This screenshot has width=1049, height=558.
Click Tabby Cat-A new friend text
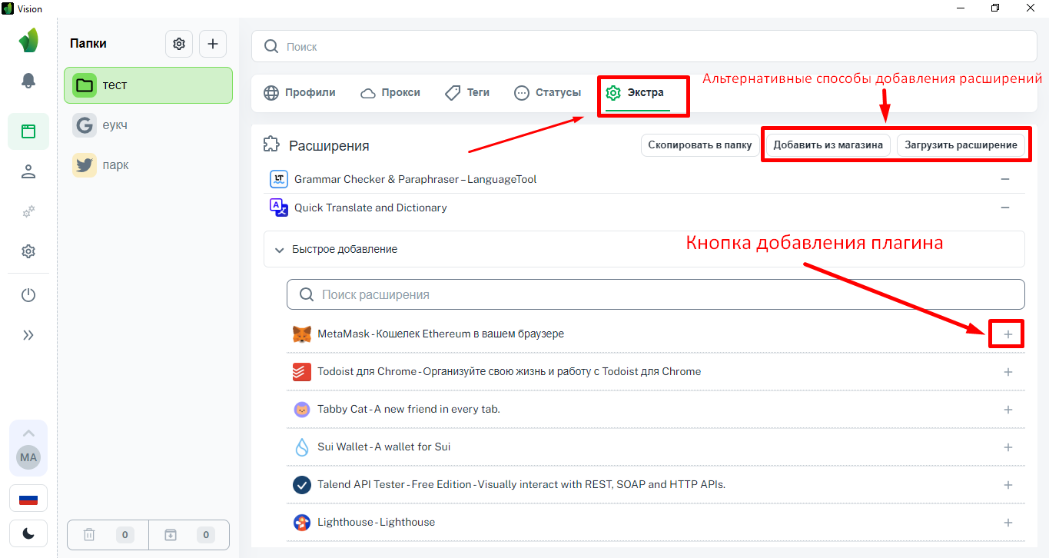[x=409, y=410]
